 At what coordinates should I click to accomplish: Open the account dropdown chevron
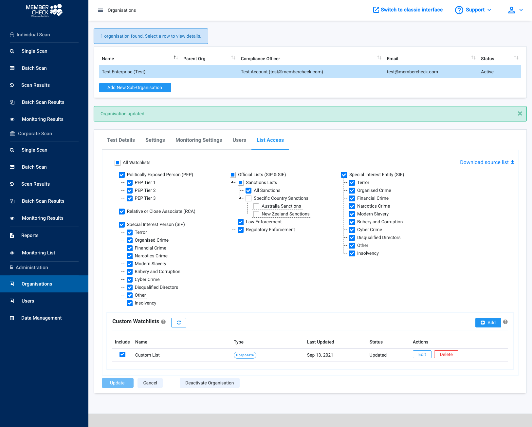(x=521, y=10)
